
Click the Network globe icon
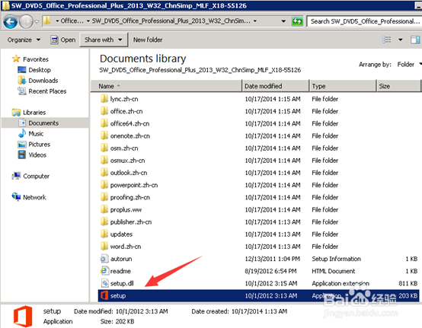(16, 197)
